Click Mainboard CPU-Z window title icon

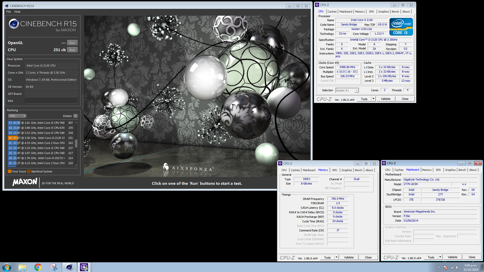[x=384, y=163]
